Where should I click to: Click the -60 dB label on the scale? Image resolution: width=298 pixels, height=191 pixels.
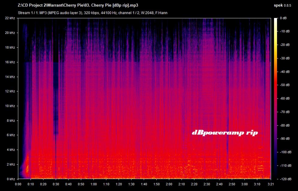[285, 99]
